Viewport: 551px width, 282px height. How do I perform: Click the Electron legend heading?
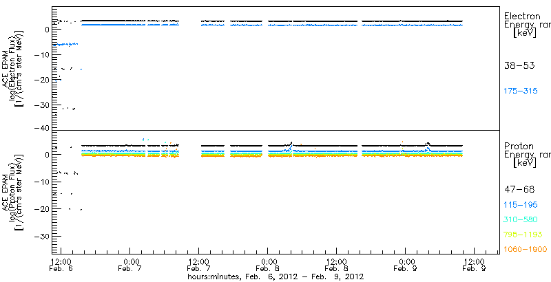(x=522, y=16)
